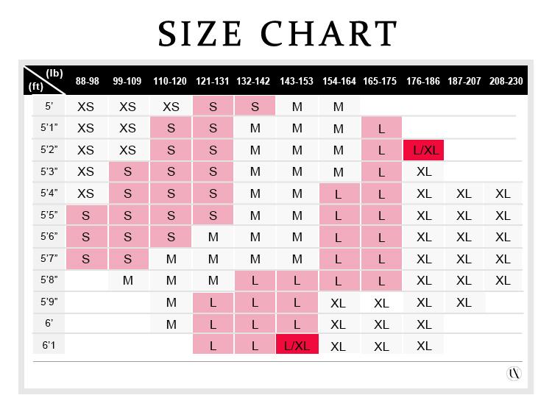Click the XL cell in 5'9" row under 187-207

tap(463, 302)
